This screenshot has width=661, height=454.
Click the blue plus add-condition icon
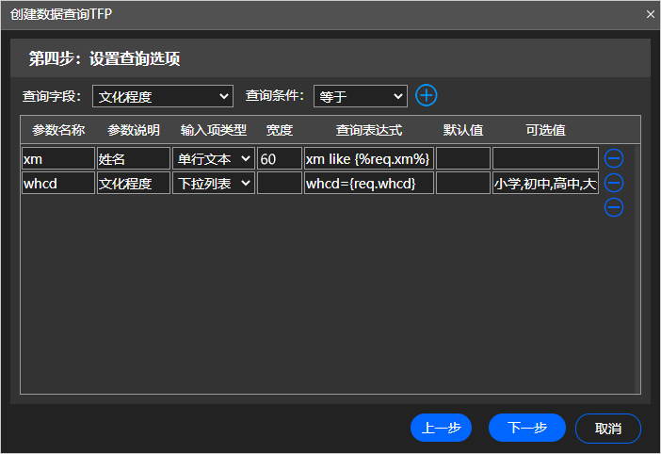(x=427, y=95)
